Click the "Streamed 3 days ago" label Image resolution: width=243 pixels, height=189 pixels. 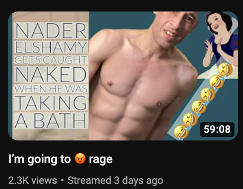click(115, 180)
